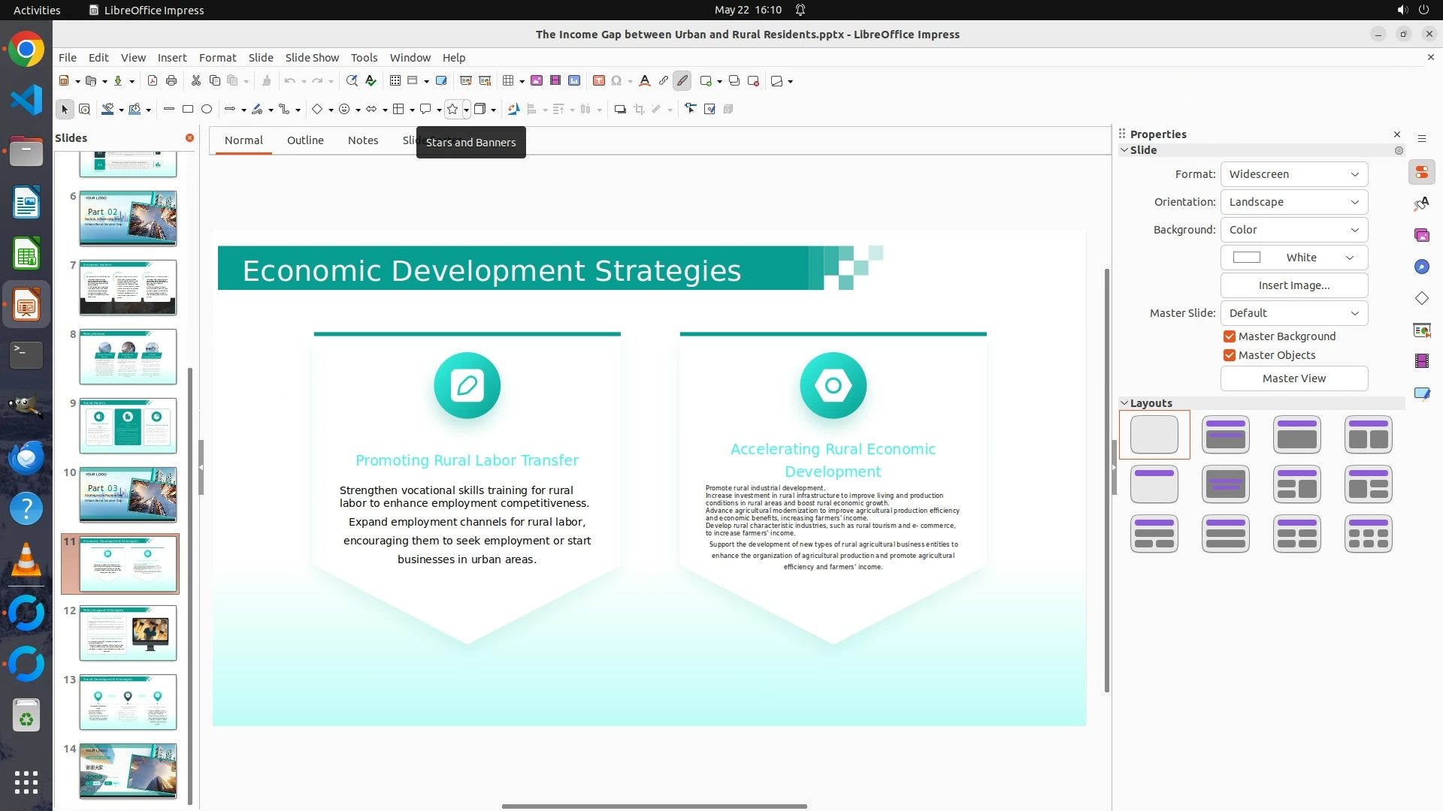Uncheck the Master Background checkbox
Screen dimensions: 1443x811
(1230, 336)
